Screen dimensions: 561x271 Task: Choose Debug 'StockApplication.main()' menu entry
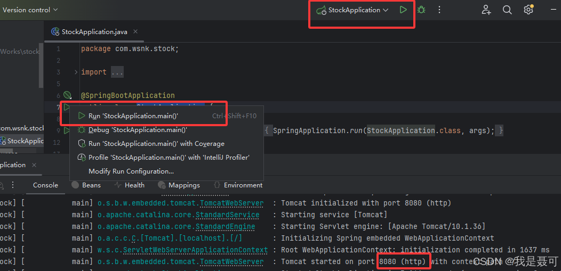pyautogui.click(x=167, y=130)
